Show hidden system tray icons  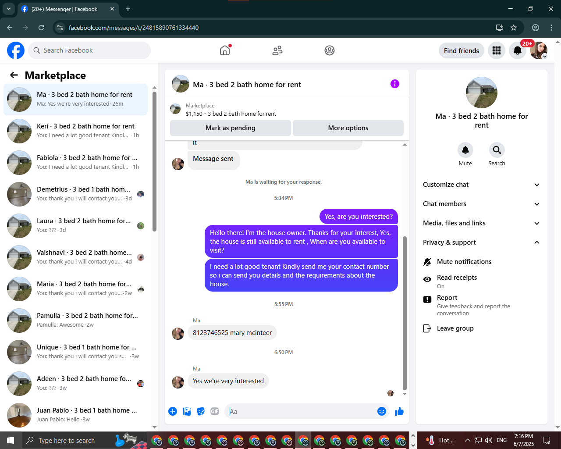(x=467, y=440)
